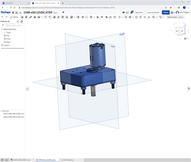The height and width of the screenshot is (162, 191).
Task: Click the blue Share button
Action: 166,13
